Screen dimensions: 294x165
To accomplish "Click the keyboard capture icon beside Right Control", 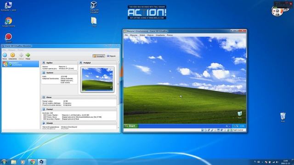I will tap(231, 130).
